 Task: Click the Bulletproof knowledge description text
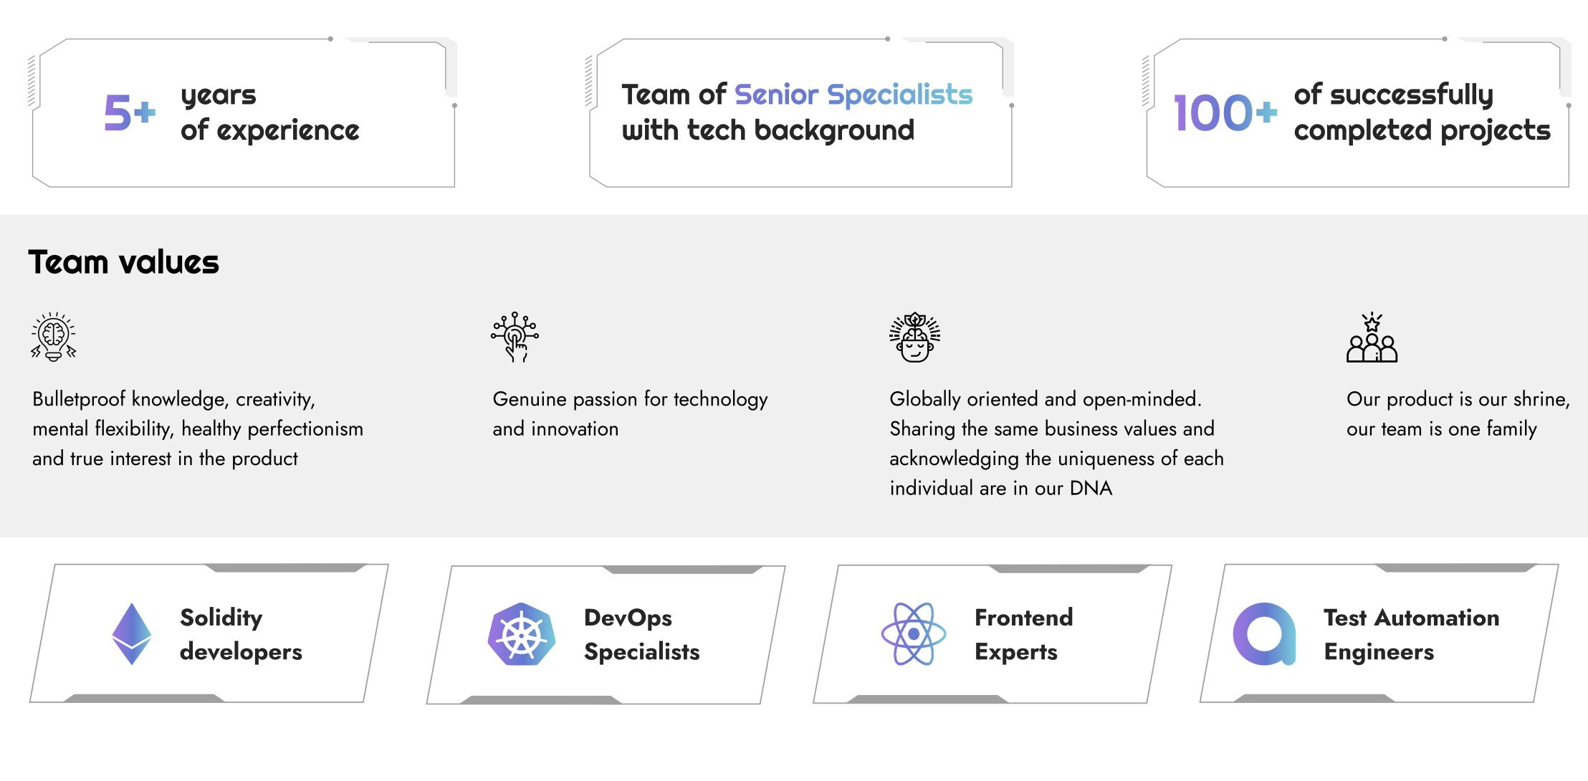(x=198, y=428)
